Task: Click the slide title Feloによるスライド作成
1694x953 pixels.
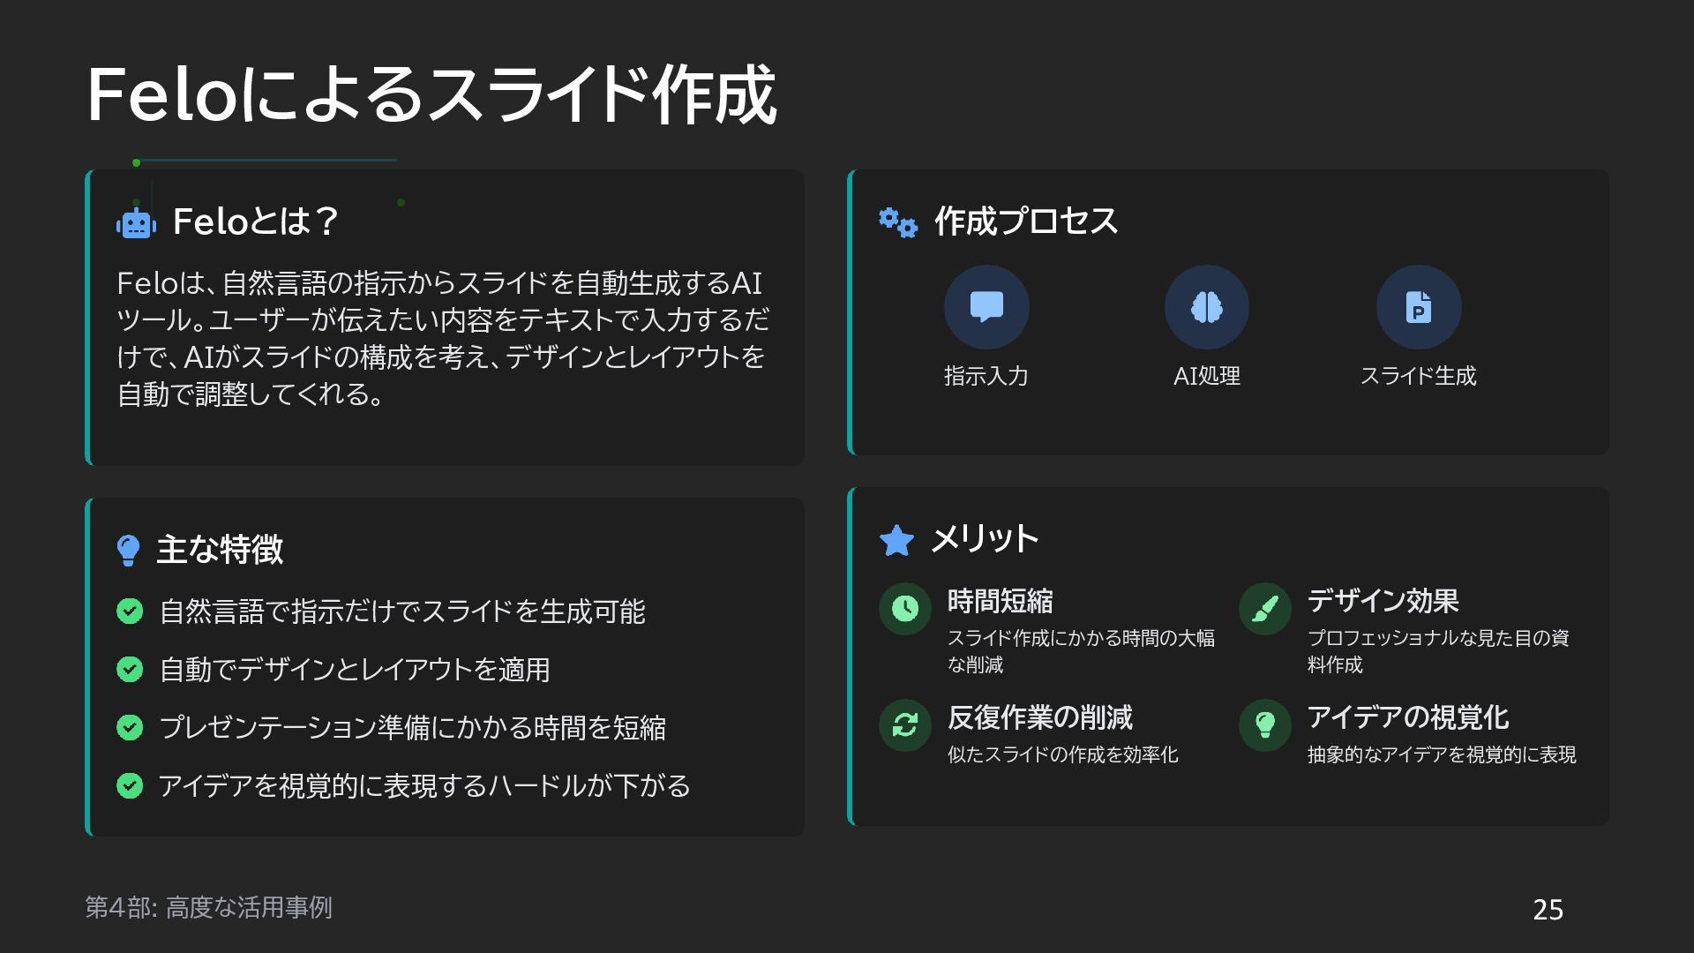Action: [x=431, y=95]
